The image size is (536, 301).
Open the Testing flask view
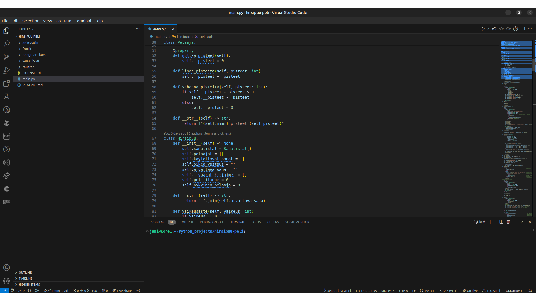6,97
